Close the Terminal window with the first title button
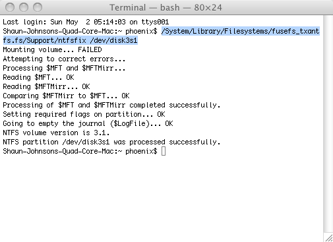This screenshot has height=242, width=333. tap(10, 7)
